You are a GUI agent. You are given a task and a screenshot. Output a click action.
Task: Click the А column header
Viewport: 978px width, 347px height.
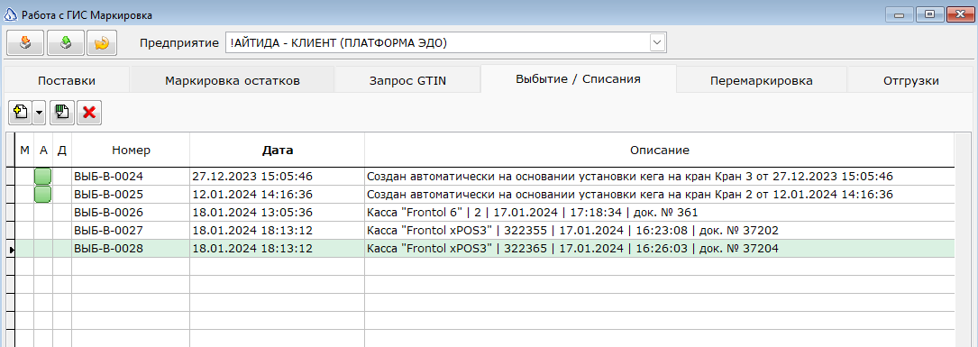(x=43, y=150)
